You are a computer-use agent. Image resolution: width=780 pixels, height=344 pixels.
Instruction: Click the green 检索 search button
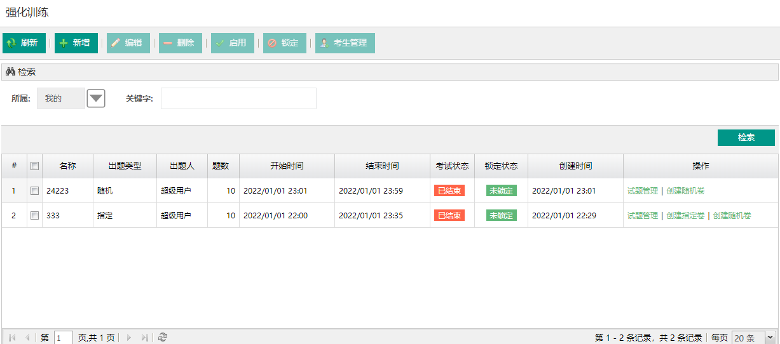[746, 138]
